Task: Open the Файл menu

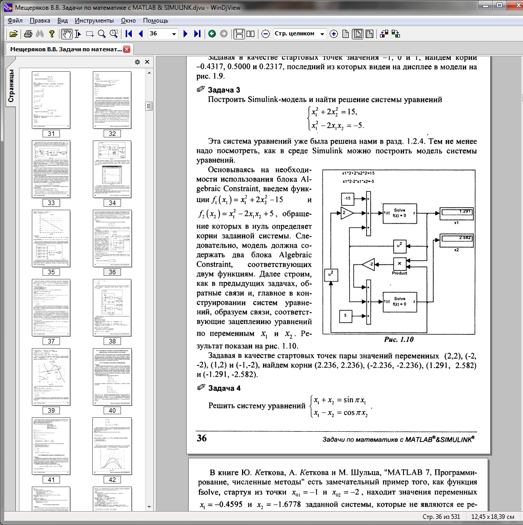Action: click(x=15, y=21)
